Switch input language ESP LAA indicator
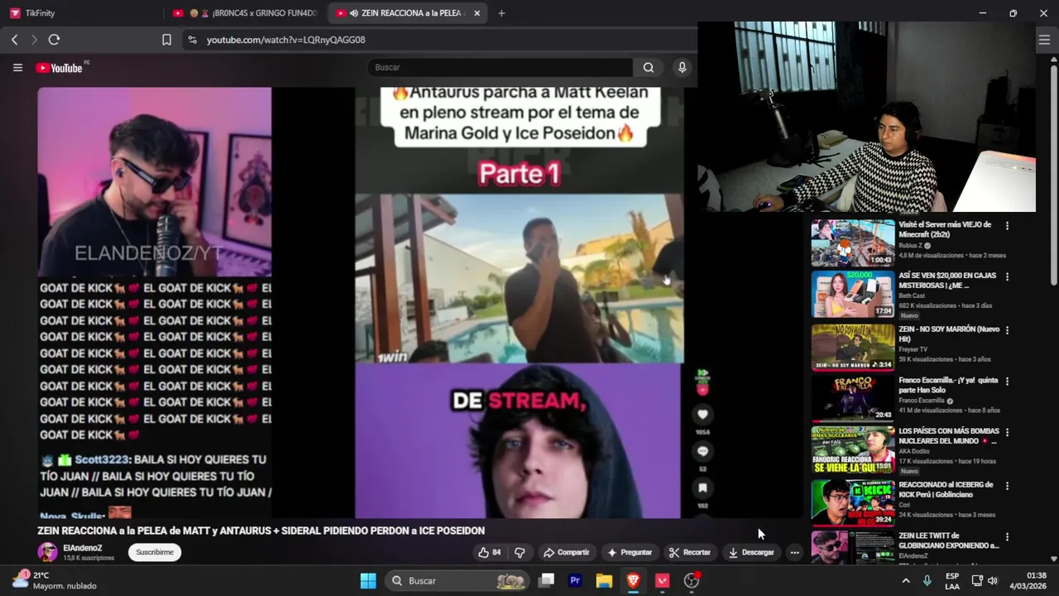Screen dimensions: 1059x596 click(x=952, y=580)
